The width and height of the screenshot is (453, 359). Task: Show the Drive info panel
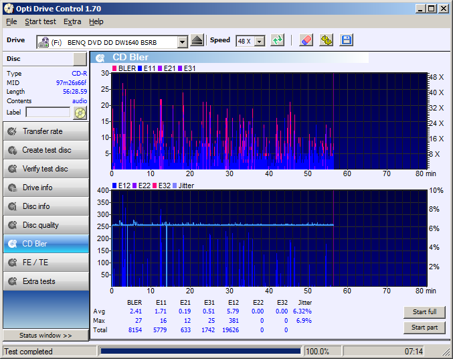(46, 188)
